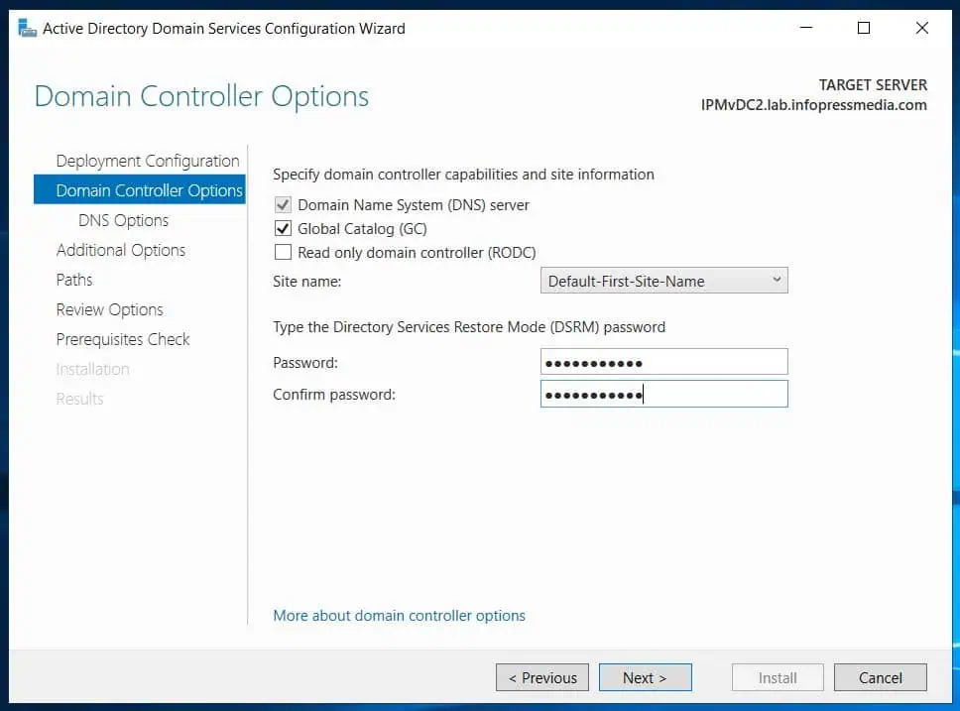The width and height of the screenshot is (960, 711).
Task: Click the target server name IPMvDC2.lab.infopressmedia.com
Action: 813,105
